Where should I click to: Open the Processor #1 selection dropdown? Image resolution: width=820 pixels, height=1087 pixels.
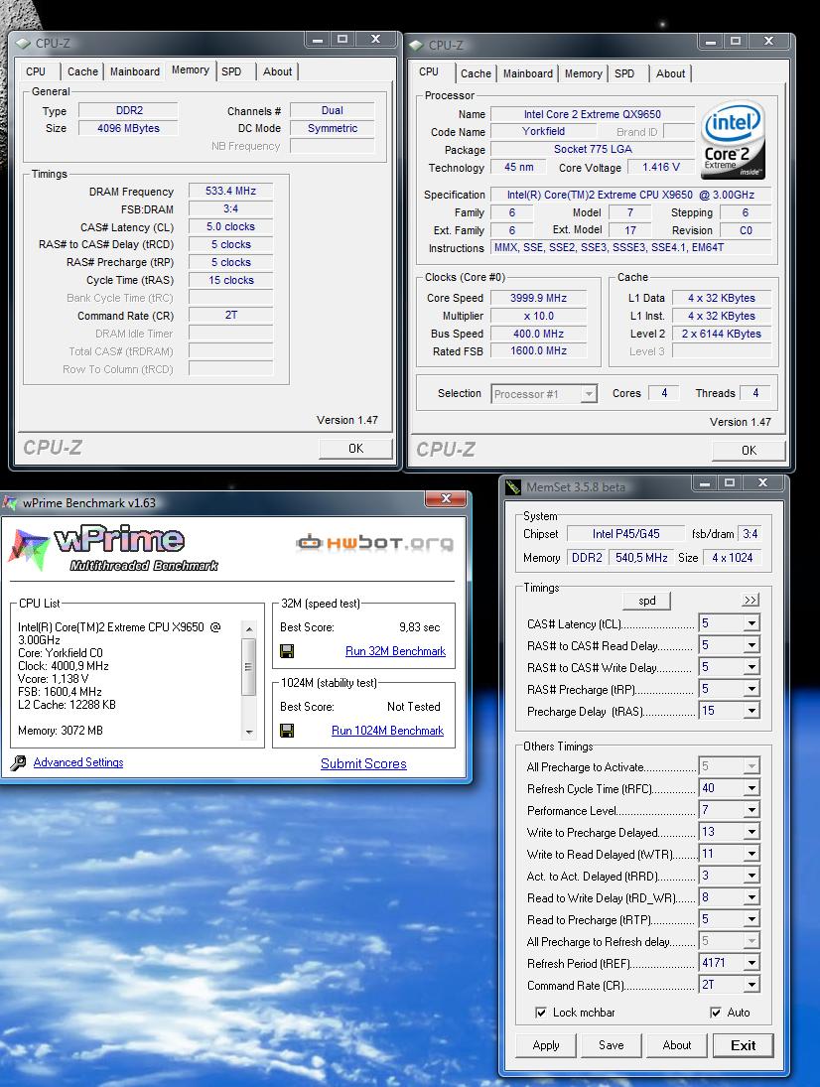pyautogui.click(x=589, y=394)
